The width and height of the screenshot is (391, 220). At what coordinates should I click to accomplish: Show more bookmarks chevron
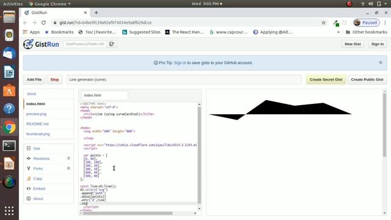coord(338,32)
